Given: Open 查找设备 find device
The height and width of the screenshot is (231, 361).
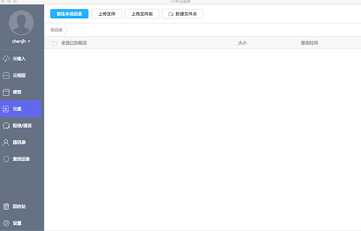Looking at the screenshot, I should [x=21, y=159].
